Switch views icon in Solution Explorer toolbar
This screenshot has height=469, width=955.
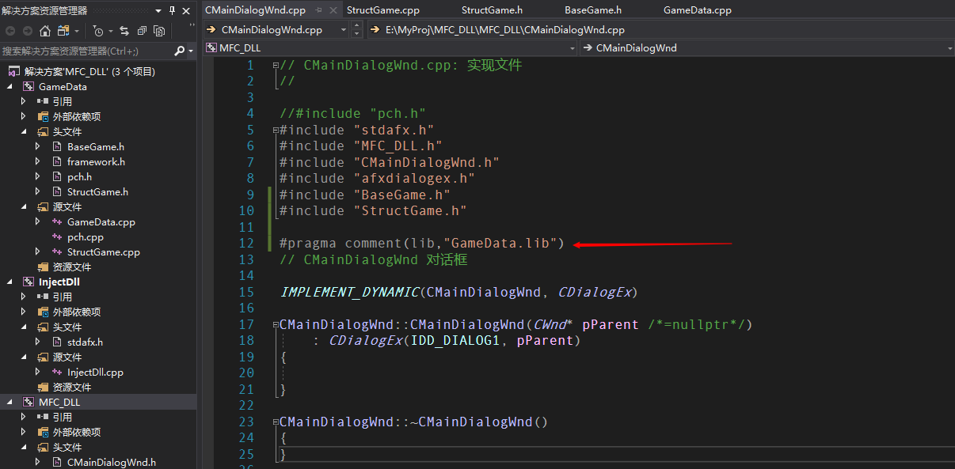click(63, 31)
